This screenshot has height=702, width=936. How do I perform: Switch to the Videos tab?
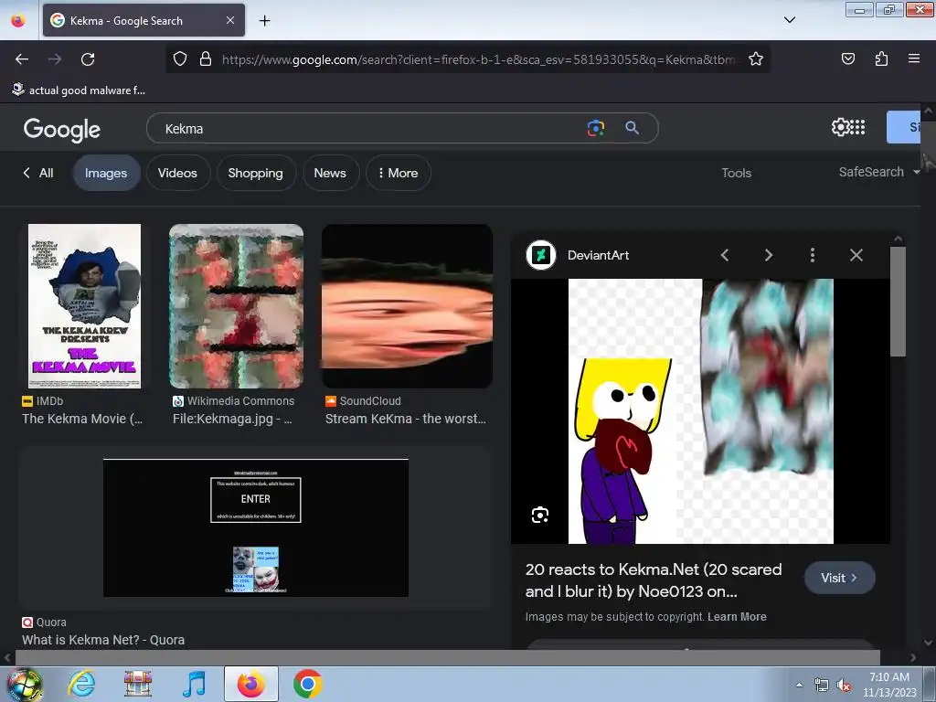pos(178,173)
